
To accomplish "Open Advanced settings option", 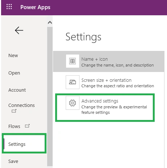I will [x=105, y=108].
